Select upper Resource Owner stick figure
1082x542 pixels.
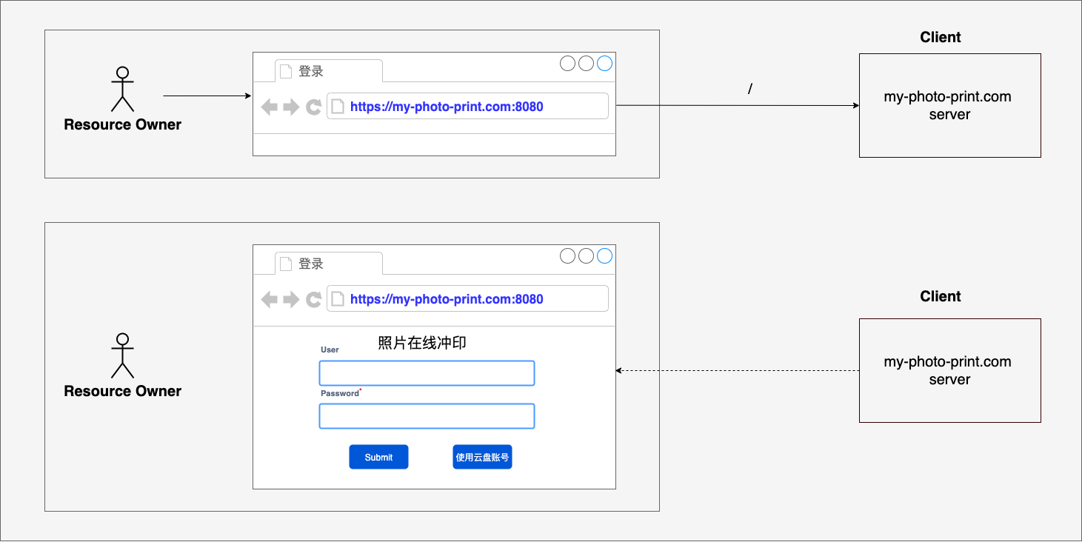coord(122,89)
